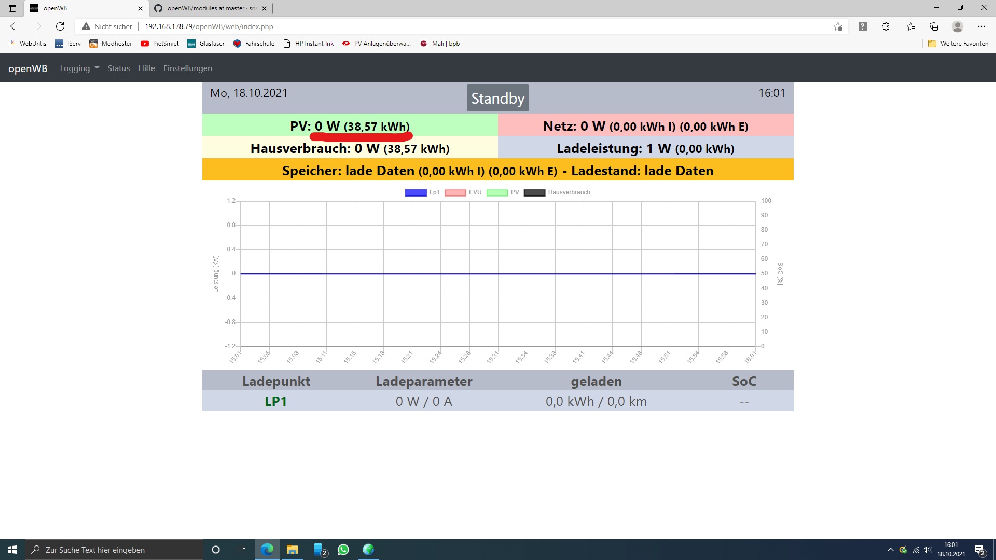
Task: Open new tab with plus button
Action: point(282,8)
